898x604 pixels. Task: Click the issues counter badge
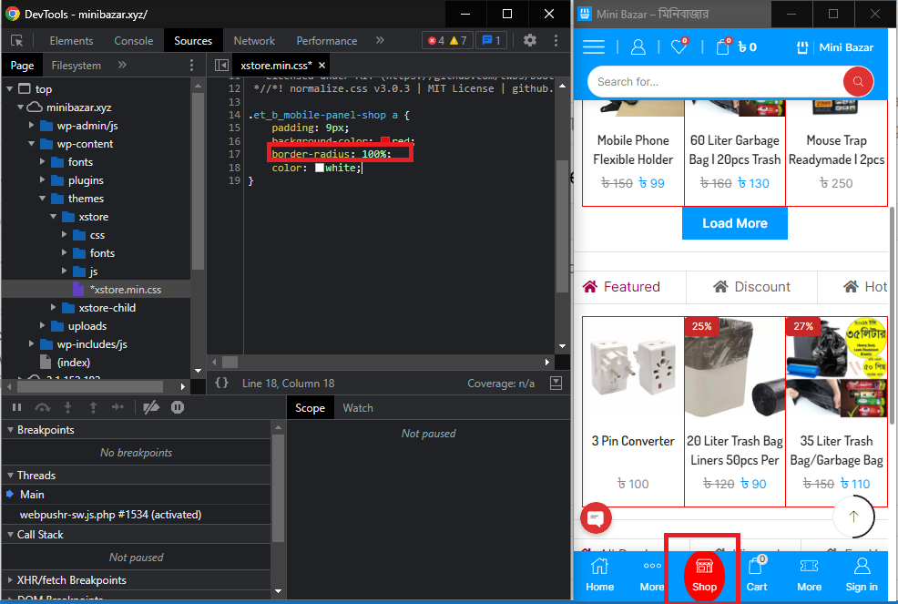492,41
